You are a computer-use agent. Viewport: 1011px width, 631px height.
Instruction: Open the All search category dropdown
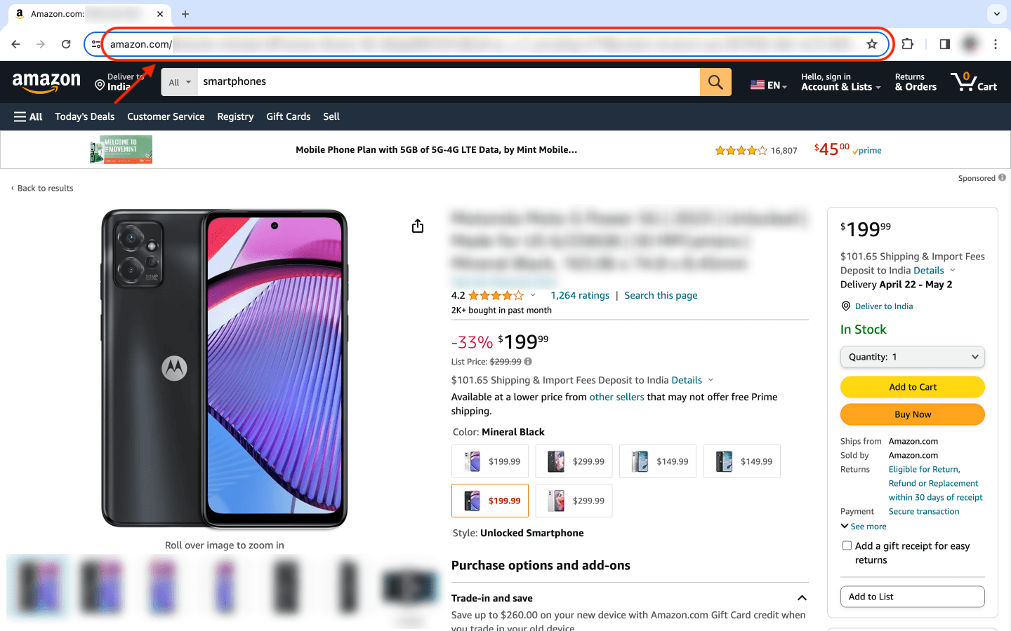click(x=179, y=82)
